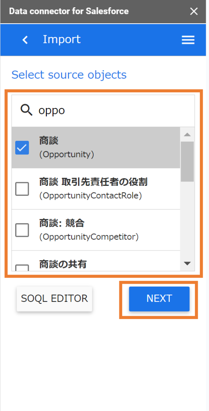Click the search magnifier icon
Image resolution: width=209 pixels, height=411 pixels.
pyautogui.click(x=26, y=110)
